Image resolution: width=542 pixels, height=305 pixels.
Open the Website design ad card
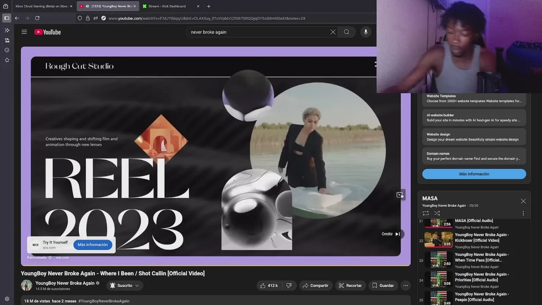(474, 136)
